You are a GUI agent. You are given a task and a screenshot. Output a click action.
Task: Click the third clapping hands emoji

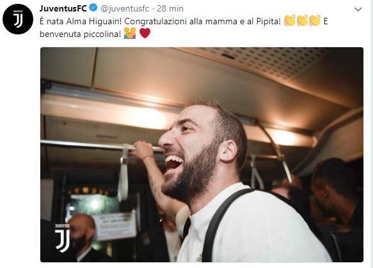pos(315,20)
